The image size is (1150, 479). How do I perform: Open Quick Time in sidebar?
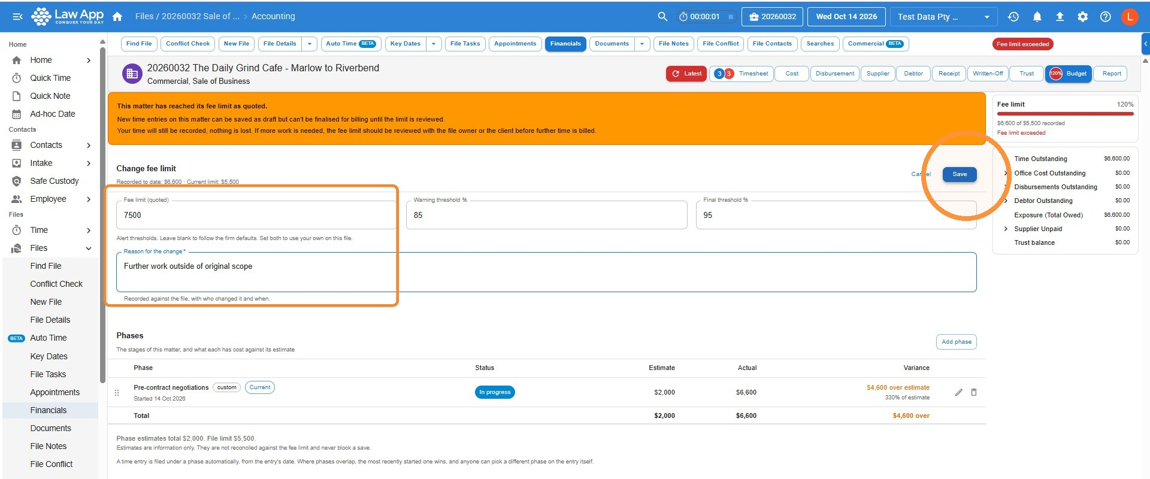tap(50, 78)
